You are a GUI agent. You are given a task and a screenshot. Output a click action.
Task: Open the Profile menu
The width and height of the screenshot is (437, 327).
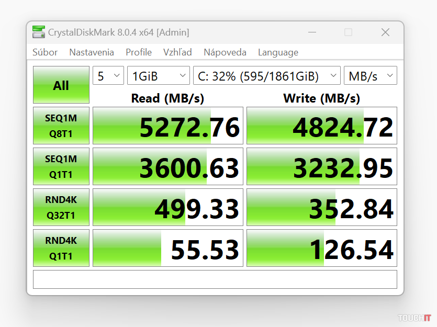139,52
